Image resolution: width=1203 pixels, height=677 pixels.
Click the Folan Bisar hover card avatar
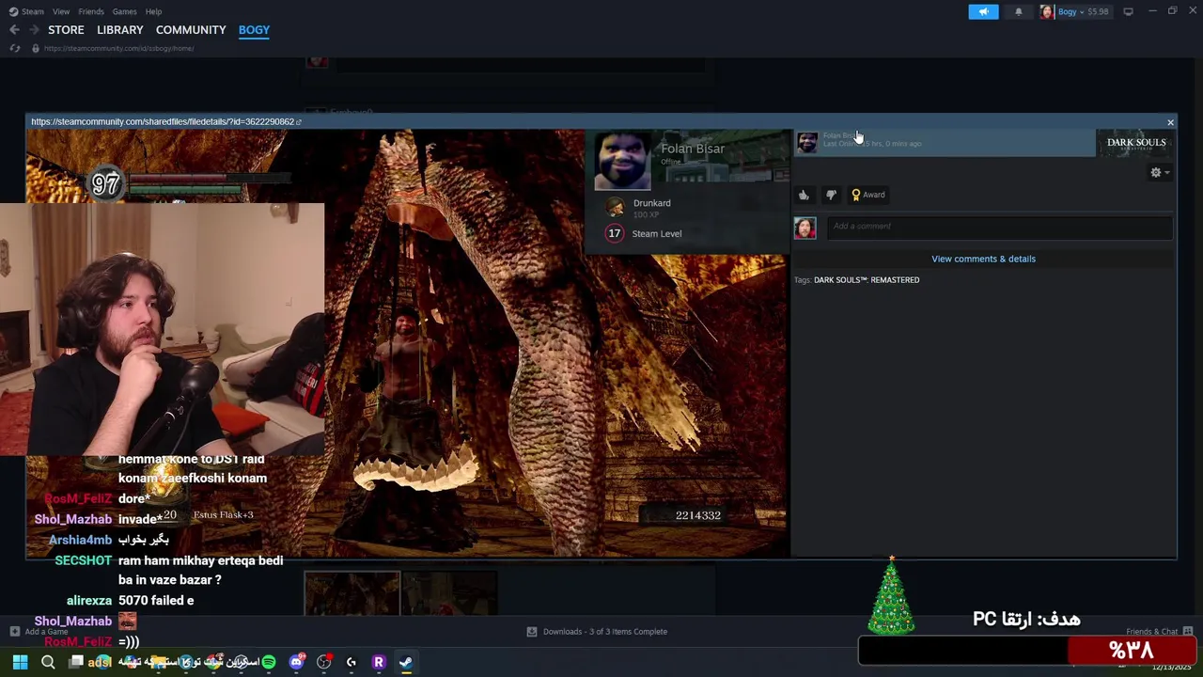(x=622, y=160)
